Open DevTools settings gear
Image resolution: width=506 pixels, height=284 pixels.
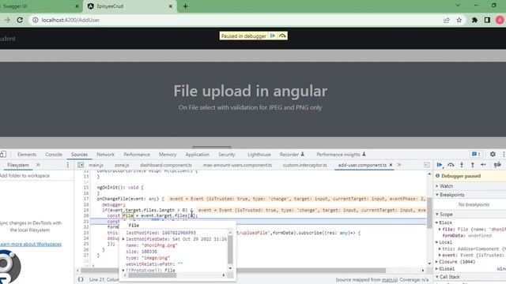click(x=493, y=155)
